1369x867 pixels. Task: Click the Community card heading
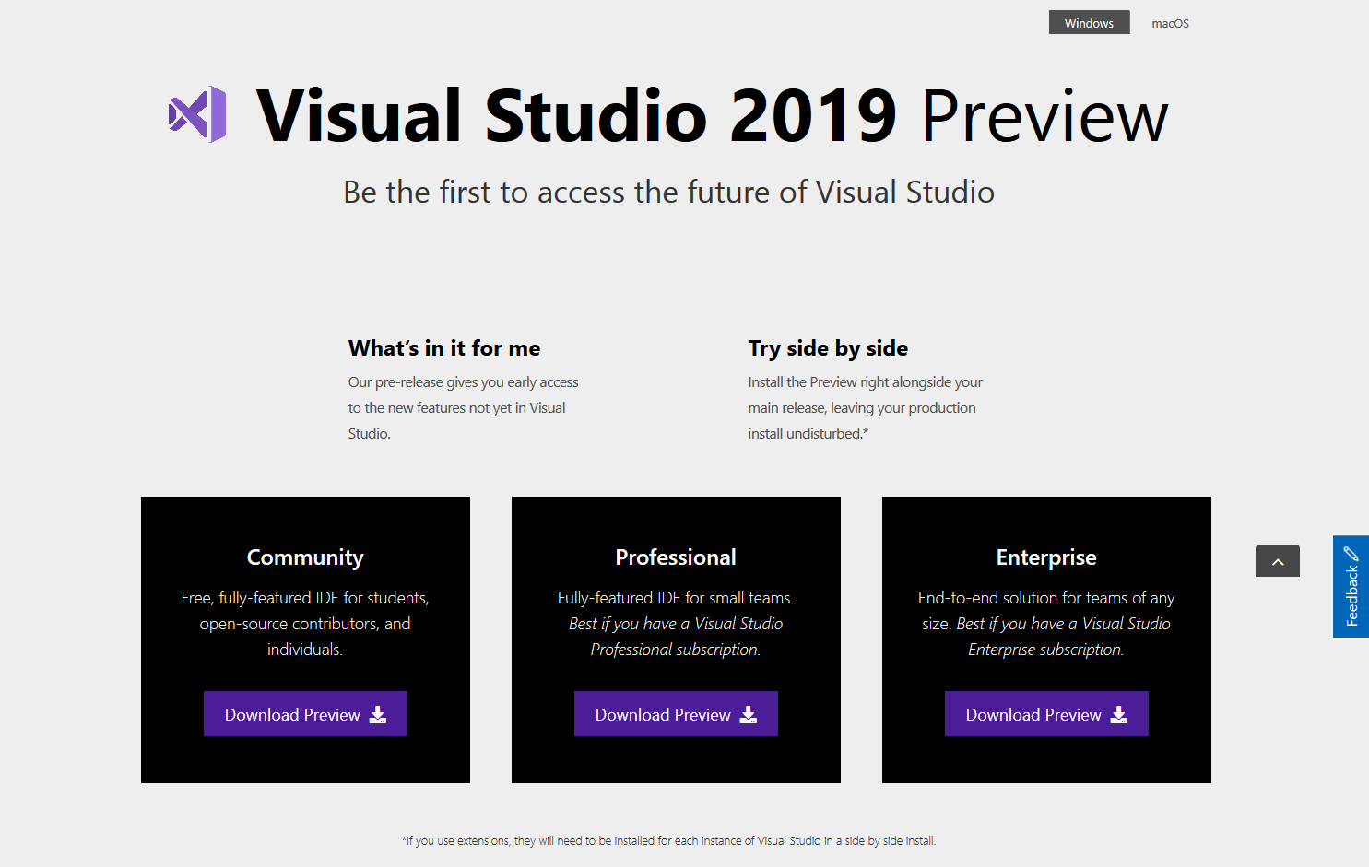[305, 557]
